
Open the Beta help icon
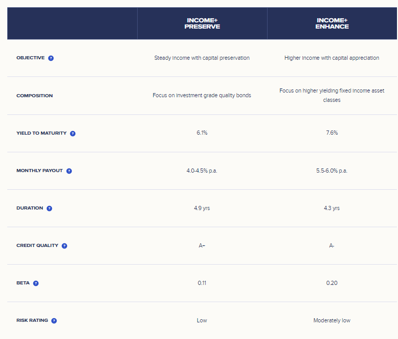(36, 283)
